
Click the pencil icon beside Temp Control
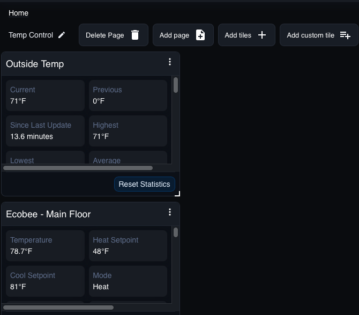62,35
